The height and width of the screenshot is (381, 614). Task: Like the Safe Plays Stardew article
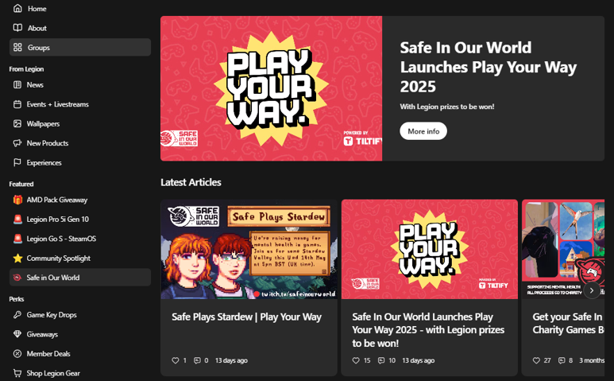pyautogui.click(x=176, y=360)
